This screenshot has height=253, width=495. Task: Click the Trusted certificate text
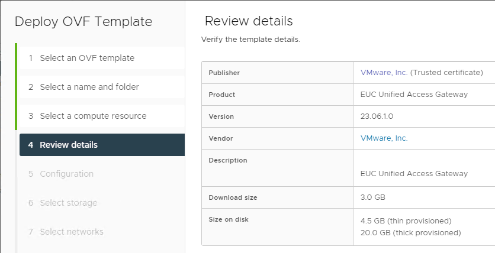pos(446,73)
